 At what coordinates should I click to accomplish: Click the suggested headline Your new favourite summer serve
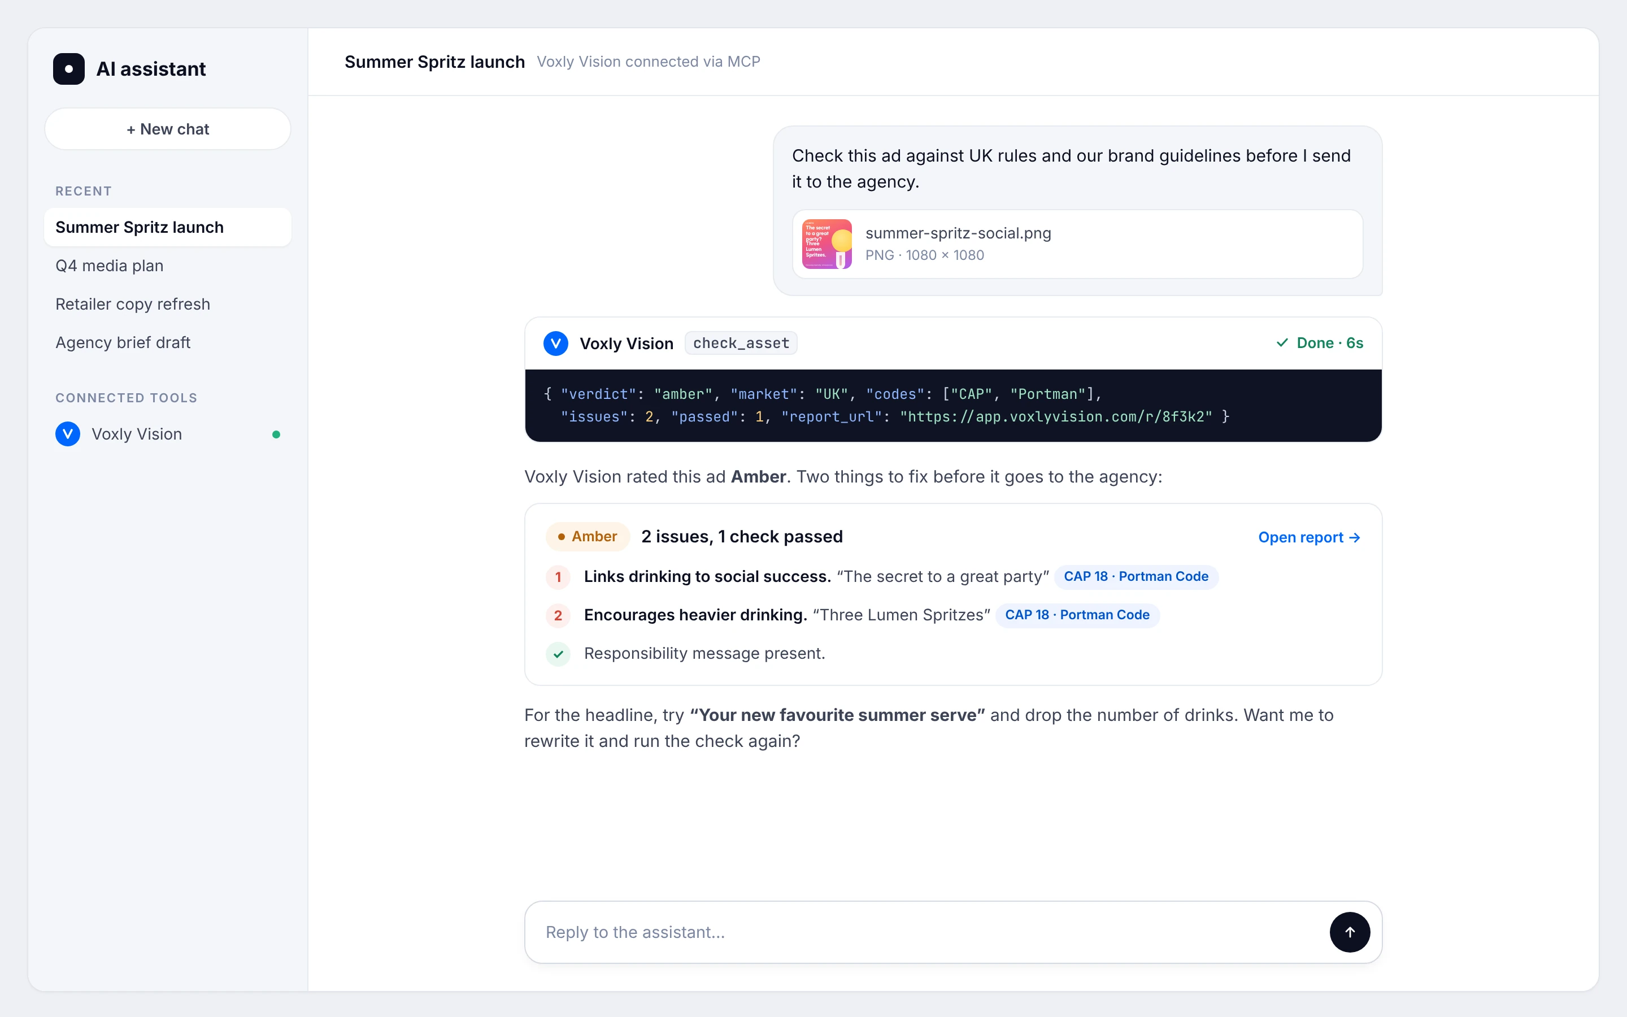pyautogui.click(x=837, y=715)
